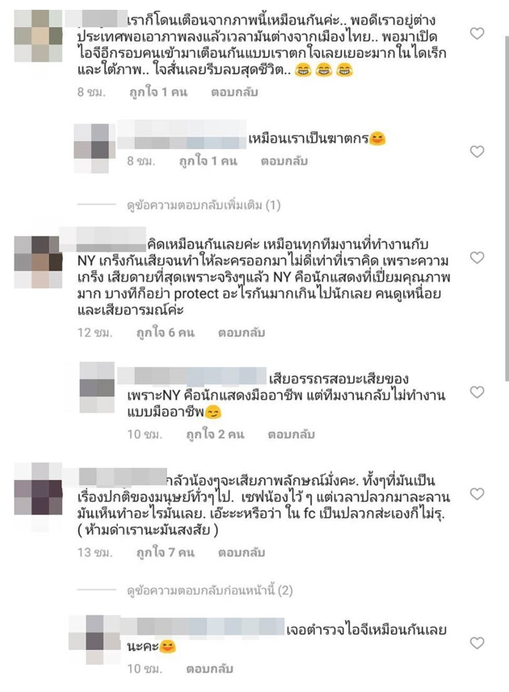This screenshot has width=509, height=692.
Task: Reply to the 13 ชม. comment
Action: [x=241, y=552]
